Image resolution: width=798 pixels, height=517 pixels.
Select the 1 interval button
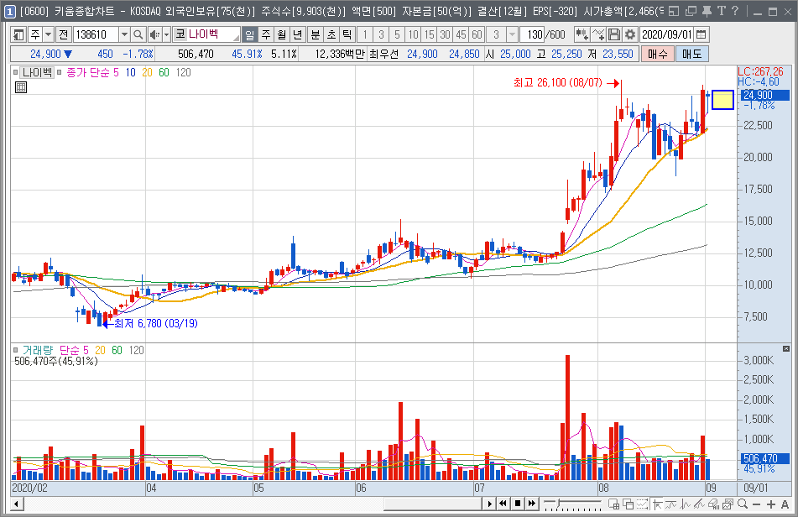(364, 34)
